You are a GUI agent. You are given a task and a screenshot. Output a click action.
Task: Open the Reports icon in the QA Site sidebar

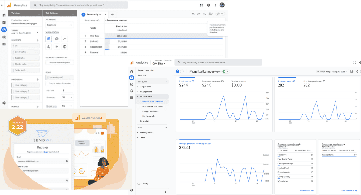pos(131,78)
